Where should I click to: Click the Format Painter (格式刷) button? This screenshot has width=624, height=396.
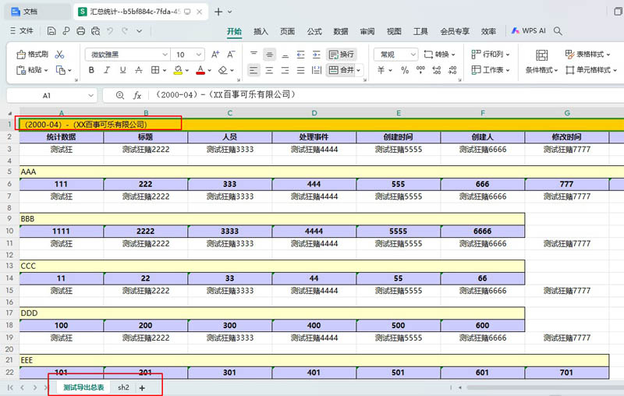[x=32, y=55]
